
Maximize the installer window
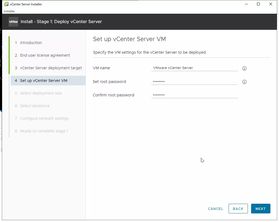tap(258, 4)
